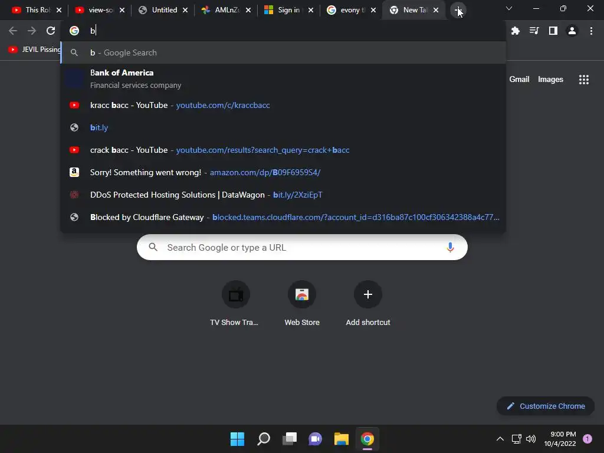Select 'b - Google Search' suggestion
Image resolution: width=604 pixels, height=453 pixels.
[283, 52]
